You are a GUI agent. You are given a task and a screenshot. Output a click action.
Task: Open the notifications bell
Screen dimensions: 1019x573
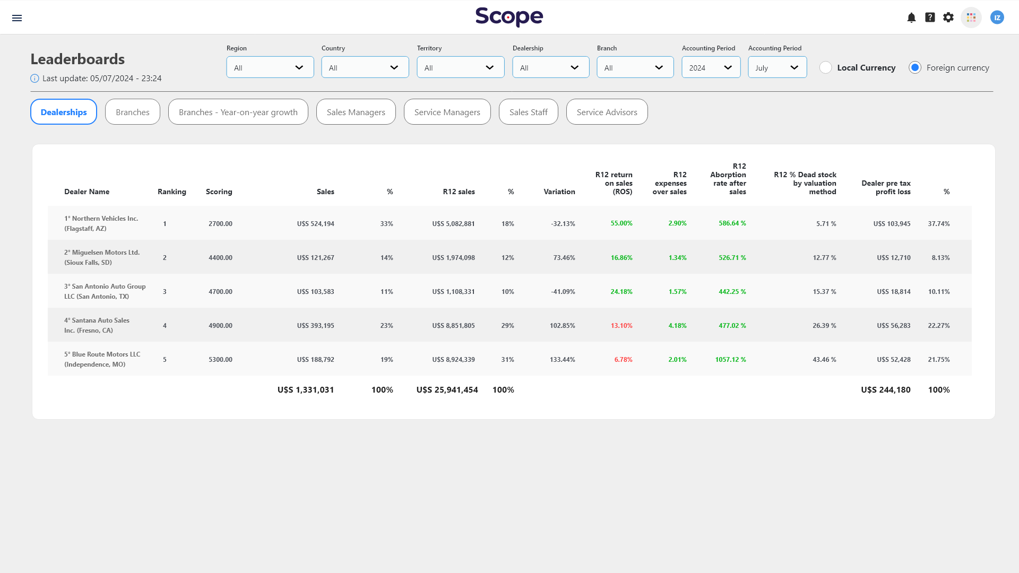[911, 18]
